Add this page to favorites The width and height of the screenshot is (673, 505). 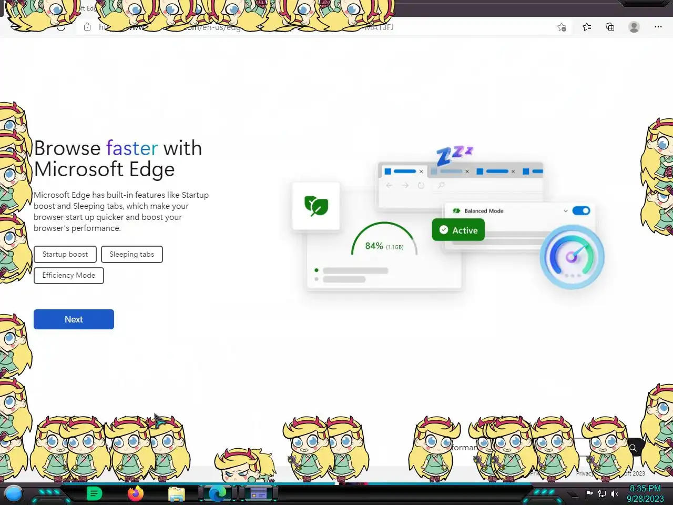point(562,27)
